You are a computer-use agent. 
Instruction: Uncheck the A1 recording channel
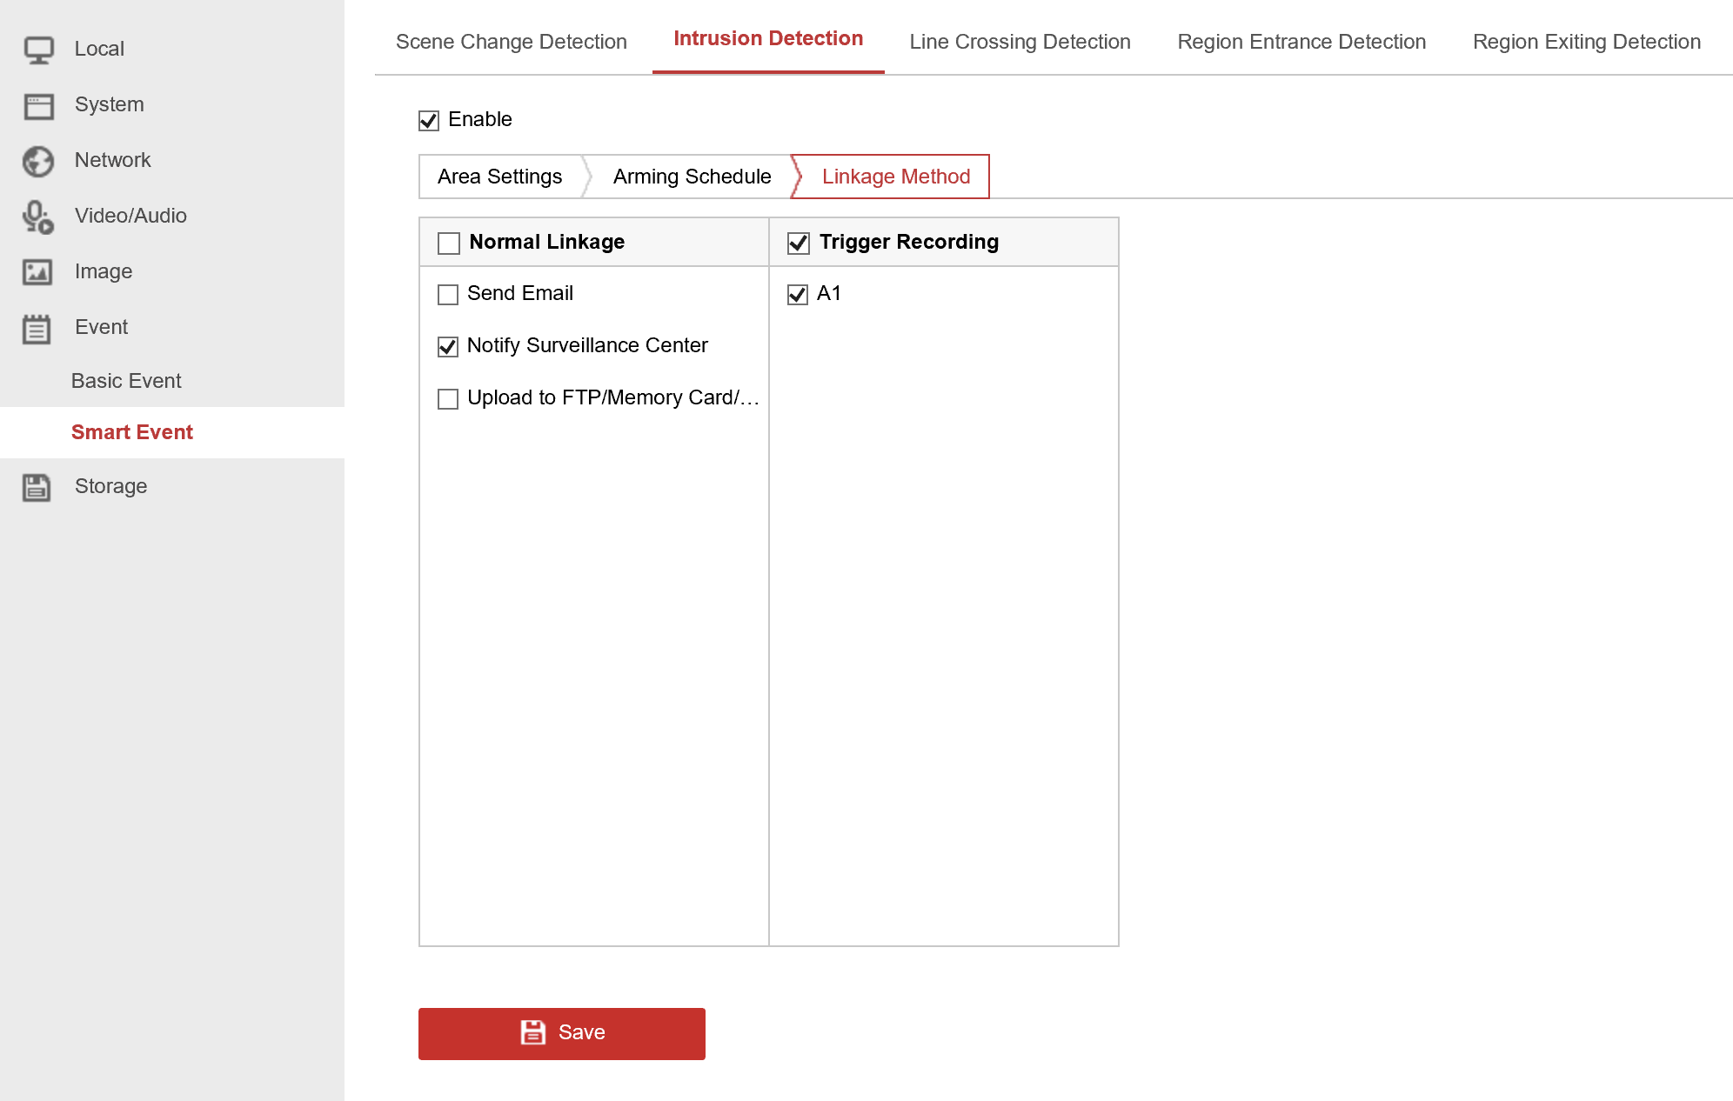798,295
